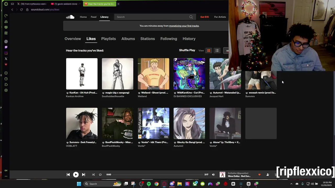Go to SoundCloud Home
Viewport: 335px width, 188px height.
tap(83, 17)
